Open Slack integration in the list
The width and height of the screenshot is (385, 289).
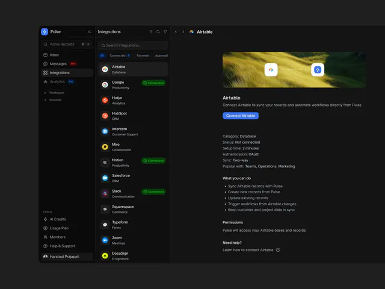134,194
